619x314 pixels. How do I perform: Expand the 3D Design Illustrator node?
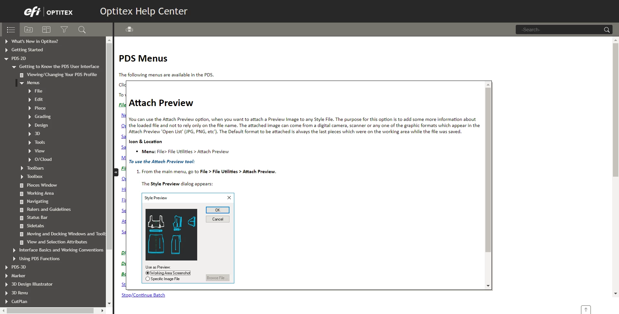coord(6,284)
